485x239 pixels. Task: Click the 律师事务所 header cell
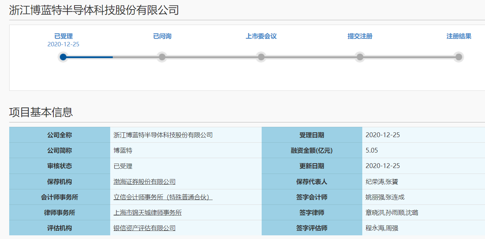(60, 213)
